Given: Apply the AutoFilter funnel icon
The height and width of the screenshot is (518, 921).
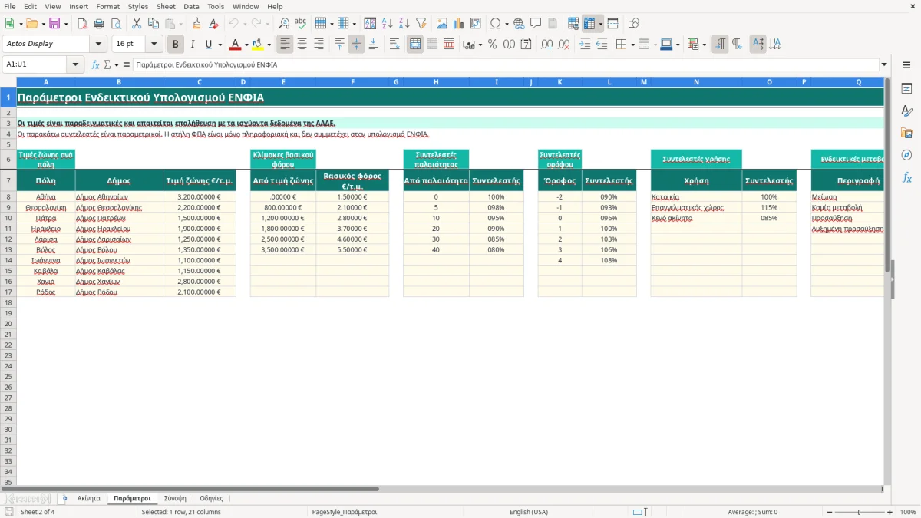Looking at the screenshot, I should point(421,24).
